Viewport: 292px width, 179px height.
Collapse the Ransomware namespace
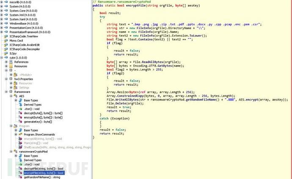pyautogui.click(x=6, y=92)
